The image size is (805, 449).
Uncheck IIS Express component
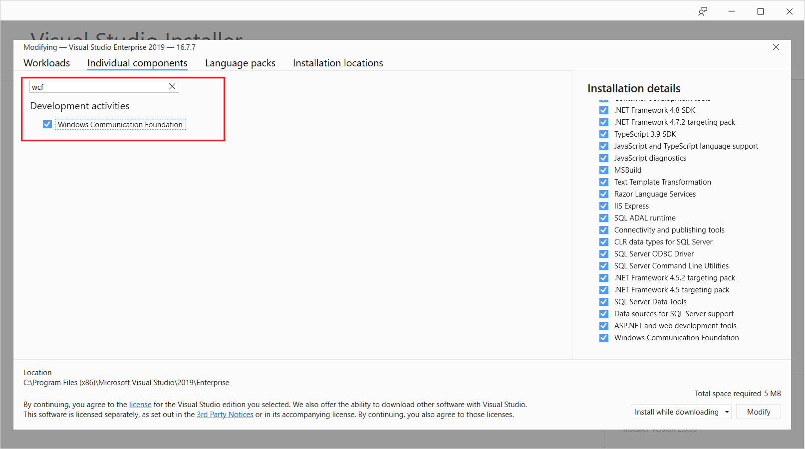point(604,206)
